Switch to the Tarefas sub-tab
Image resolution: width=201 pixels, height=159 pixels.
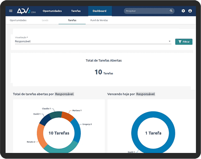pyautogui.click(x=72, y=20)
